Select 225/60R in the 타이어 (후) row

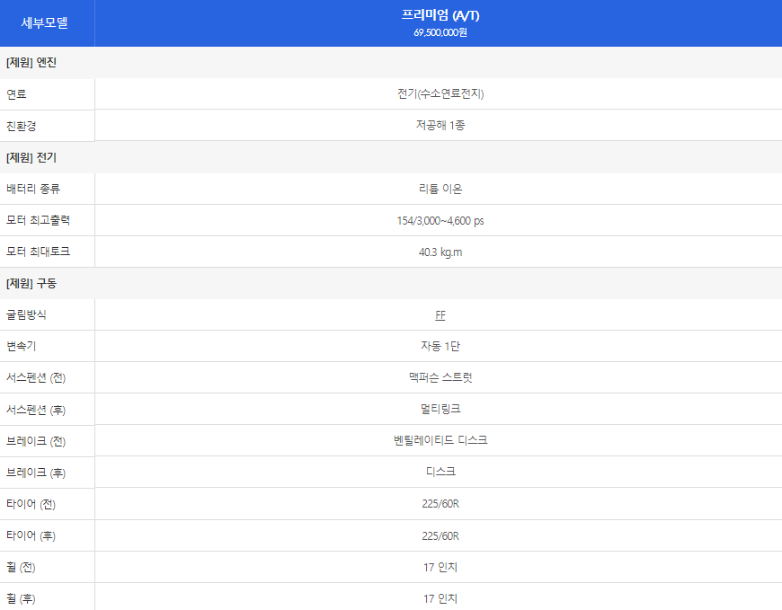pyautogui.click(x=440, y=535)
